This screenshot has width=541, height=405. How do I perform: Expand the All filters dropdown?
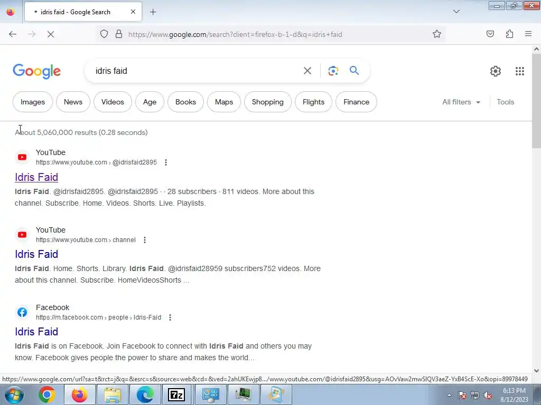click(x=461, y=102)
